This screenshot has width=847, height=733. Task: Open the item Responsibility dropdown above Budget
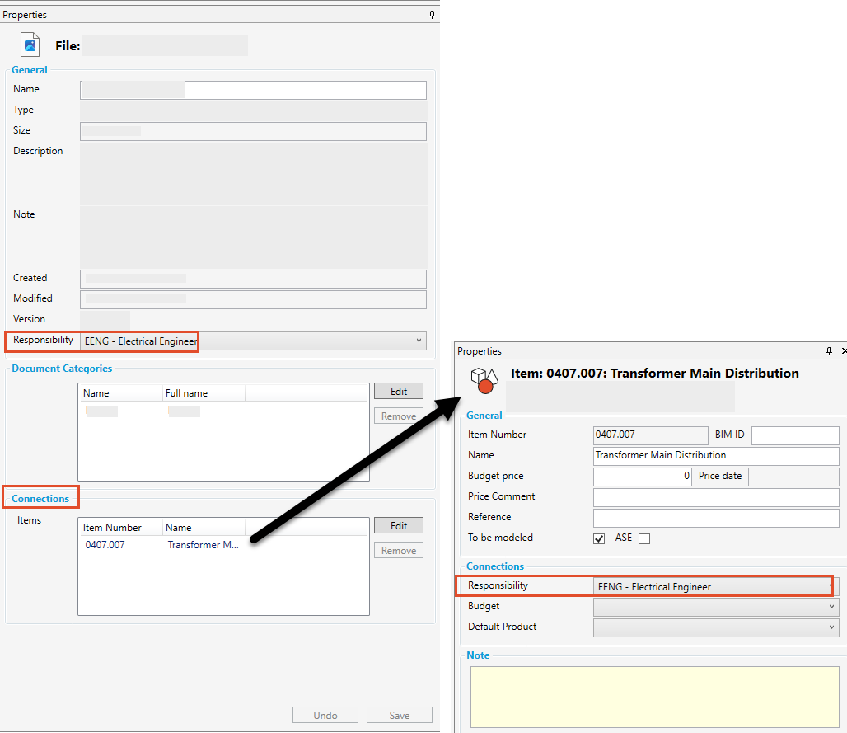pyautogui.click(x=831, y=586)
